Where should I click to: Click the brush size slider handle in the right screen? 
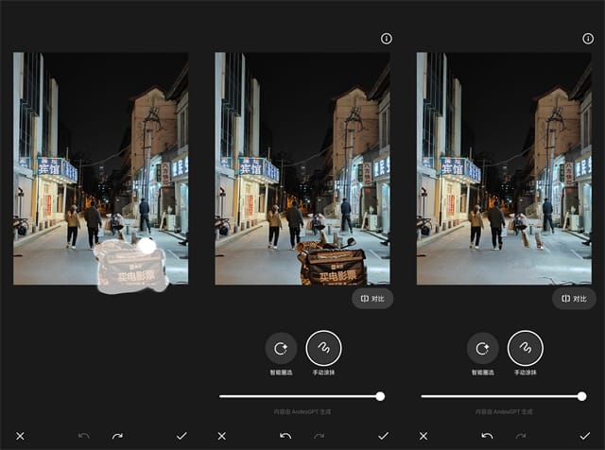(x=581, y=396)
